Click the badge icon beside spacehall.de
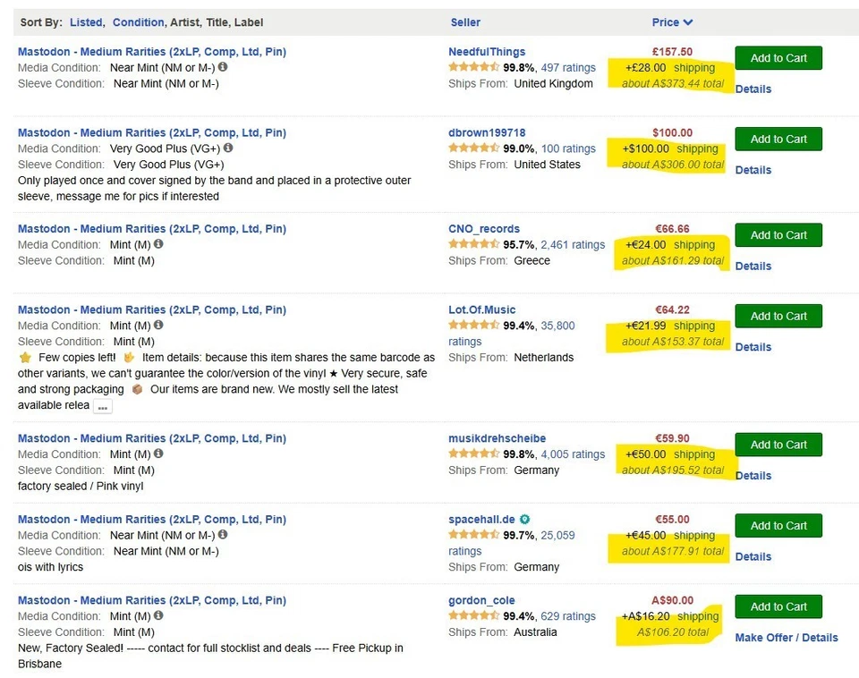The width and height of the screenshot is (859, 678). (525, 519)
